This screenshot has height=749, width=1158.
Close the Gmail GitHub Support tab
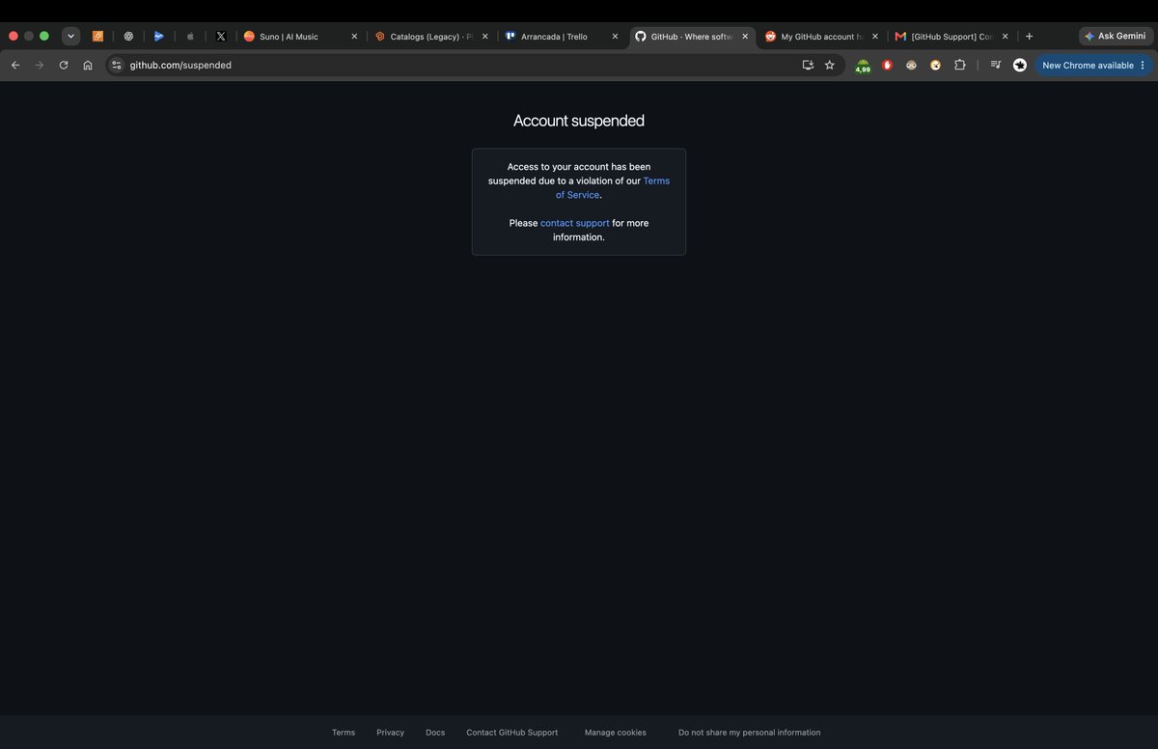[x=1006, y=37]
